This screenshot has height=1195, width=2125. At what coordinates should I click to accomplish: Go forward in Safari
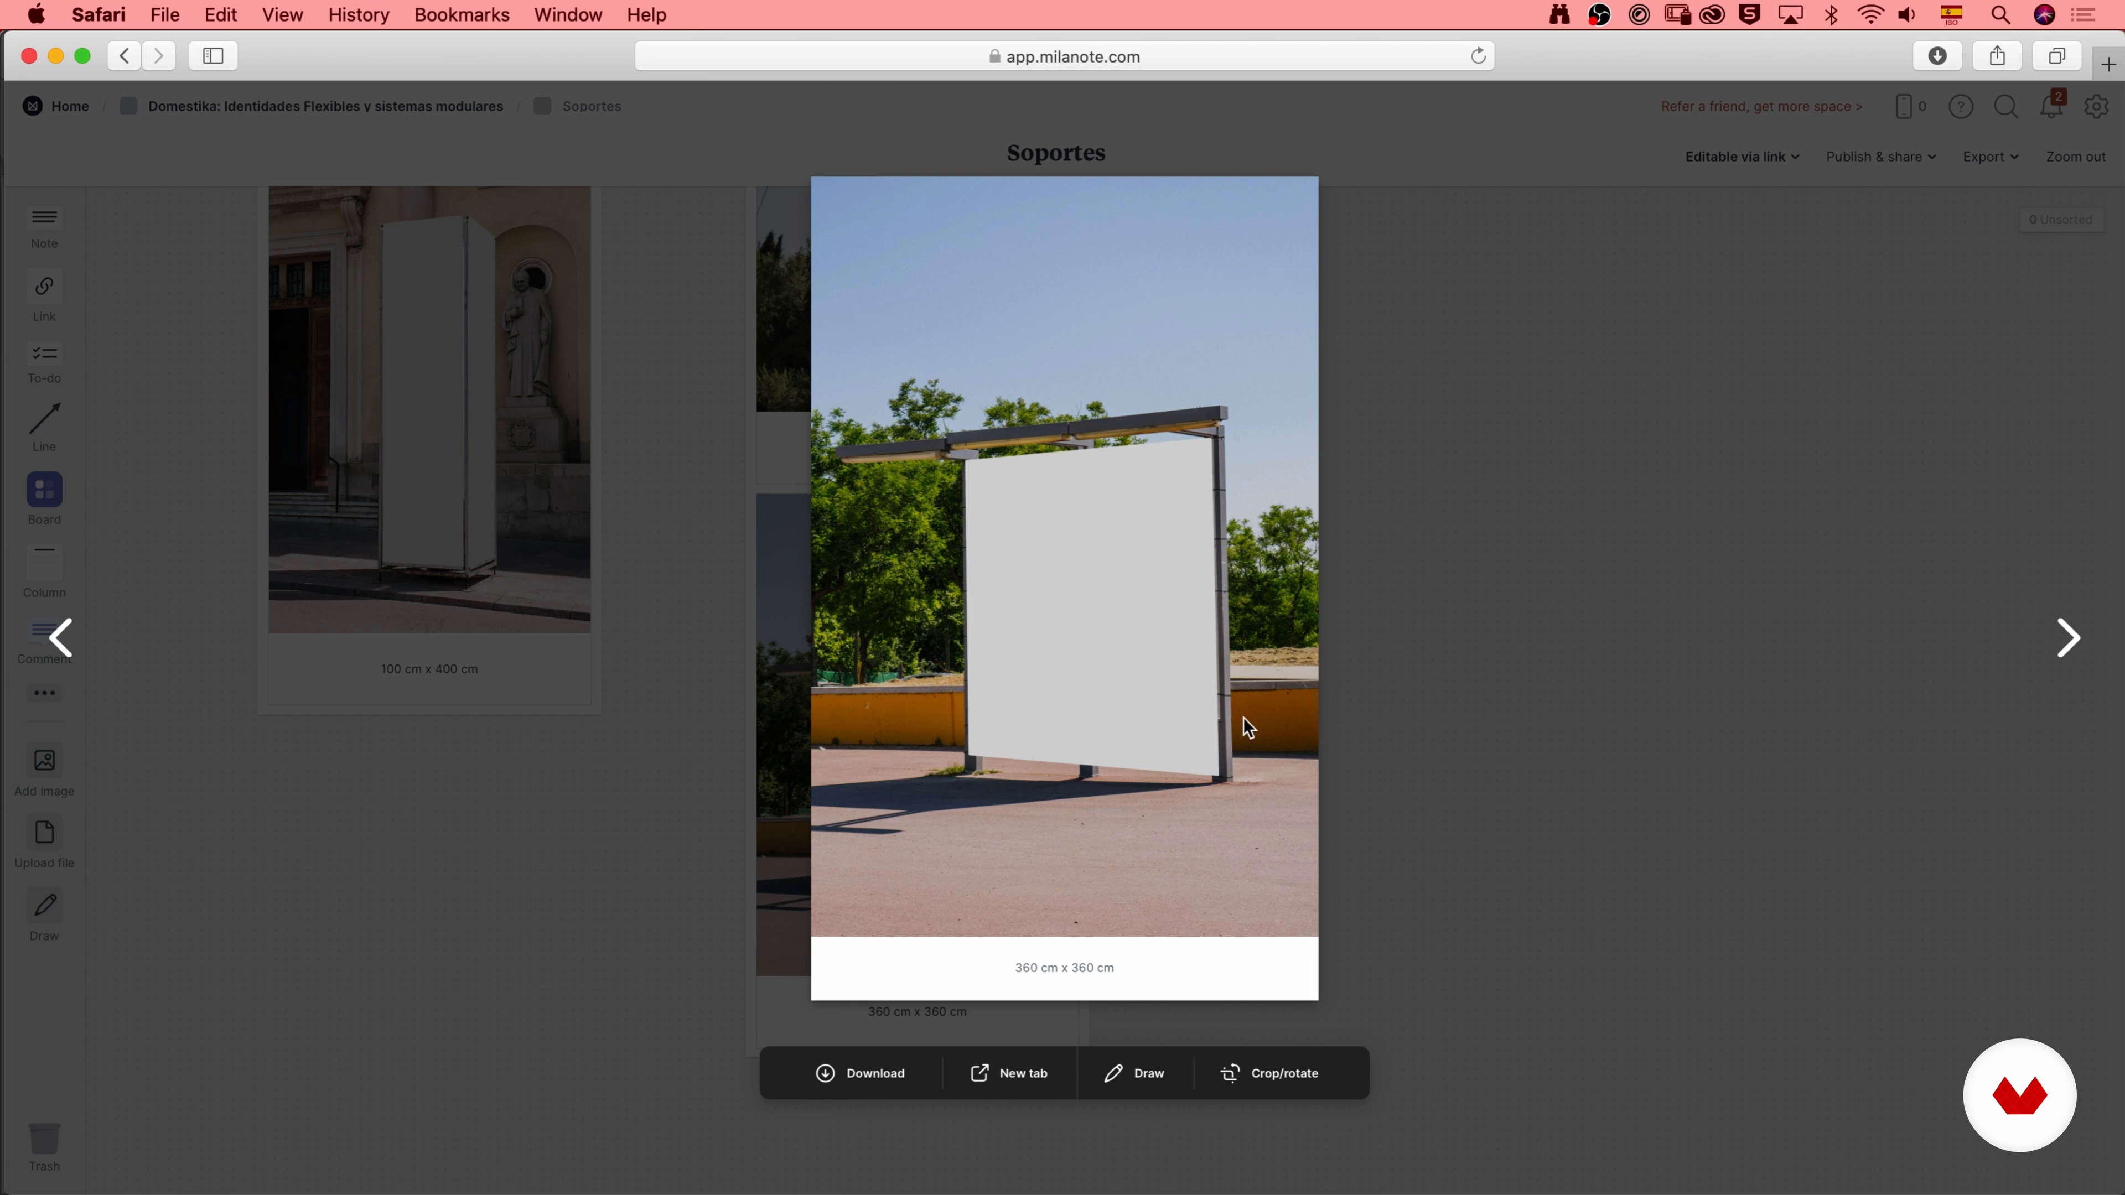coord(158,56)
